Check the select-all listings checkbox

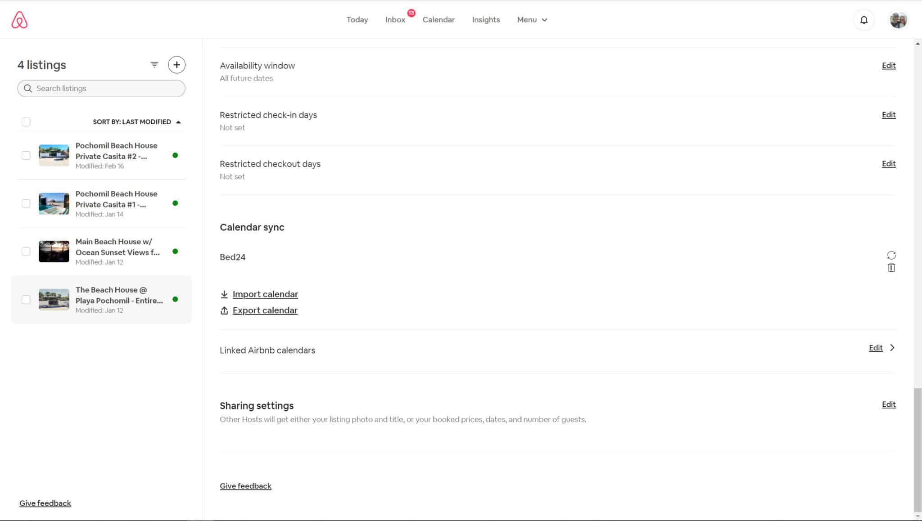[26, 122]
